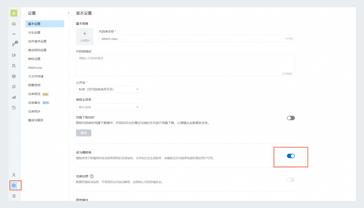Open the statistics bar chart icon
Screen dimensions: 364x208
(x=14, y=97)
